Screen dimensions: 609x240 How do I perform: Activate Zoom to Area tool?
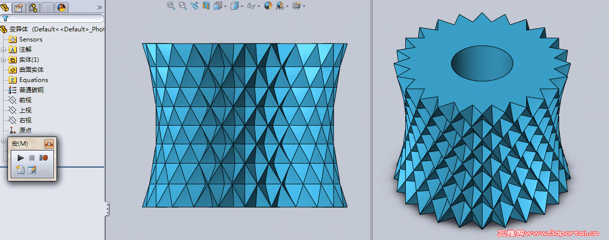[x=182, y=6]
